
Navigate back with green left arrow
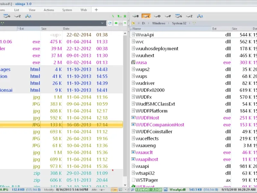pyautogui.click(x=116, y=23)
